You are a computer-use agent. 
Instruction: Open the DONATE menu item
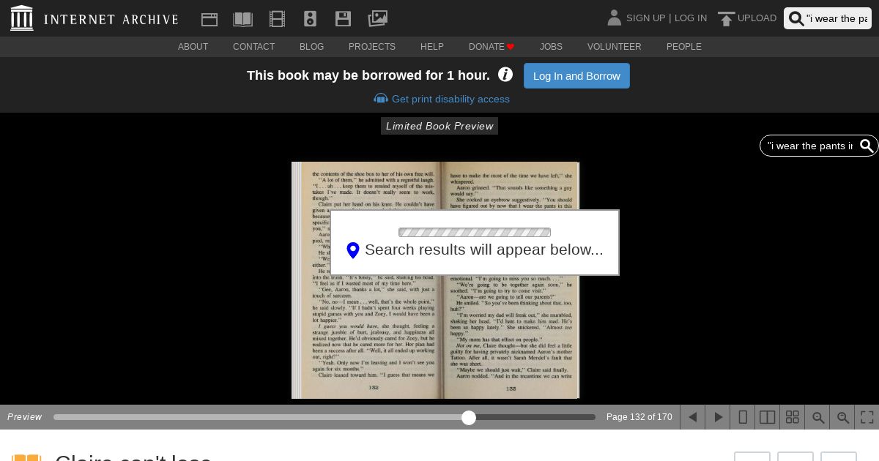click(x=492, y=47)
